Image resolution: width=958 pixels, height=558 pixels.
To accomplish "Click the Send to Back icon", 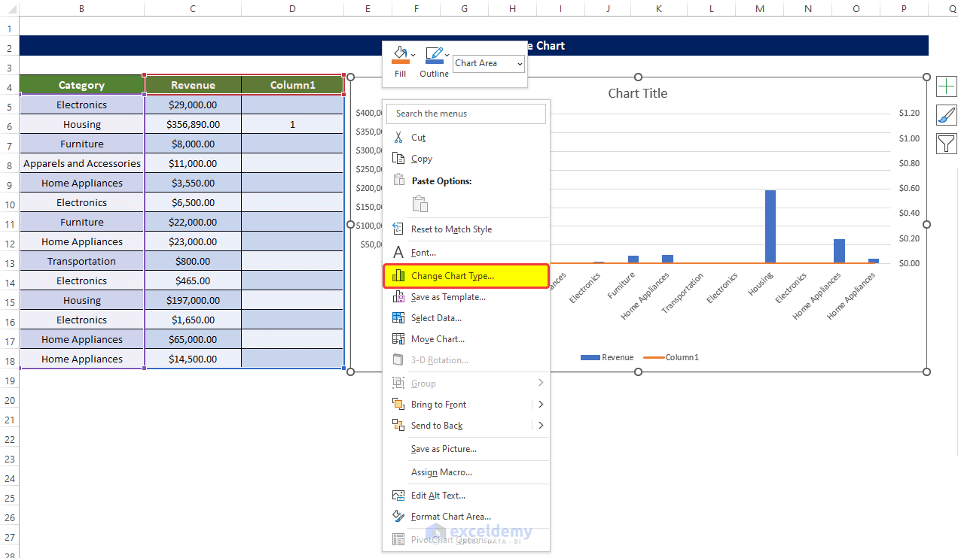I will 398,426.
